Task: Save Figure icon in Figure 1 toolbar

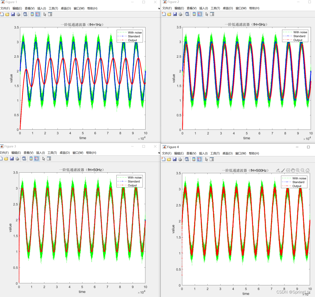Action: tap(13, 14)
